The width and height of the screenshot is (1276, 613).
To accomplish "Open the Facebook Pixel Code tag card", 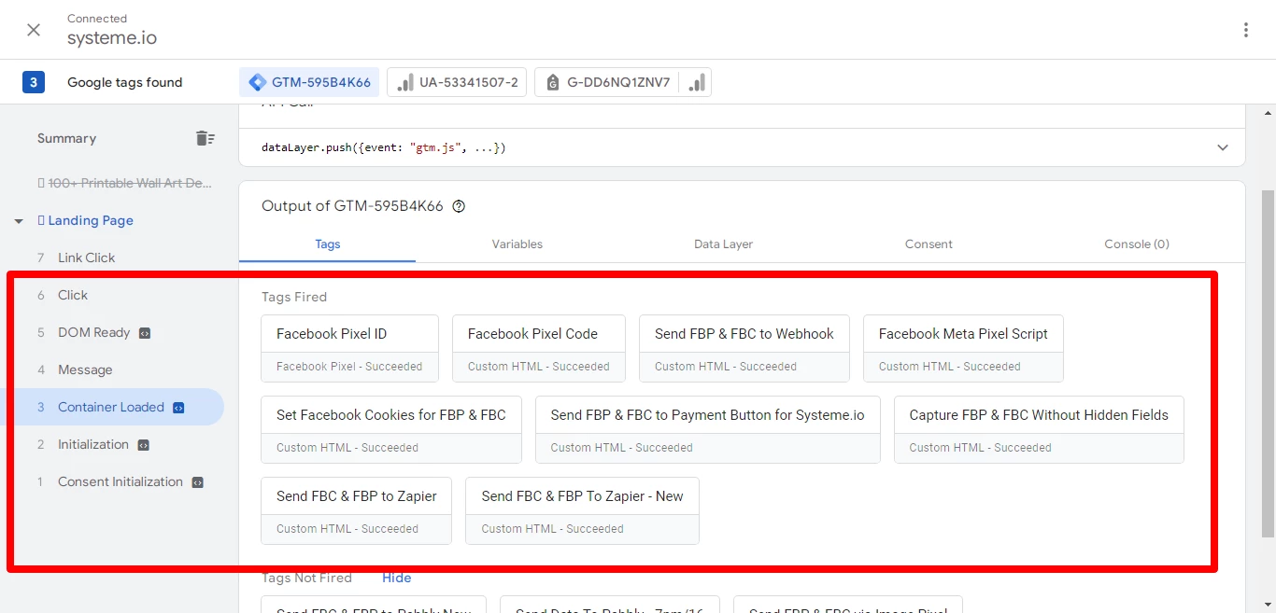I will (x=538, y=348).
